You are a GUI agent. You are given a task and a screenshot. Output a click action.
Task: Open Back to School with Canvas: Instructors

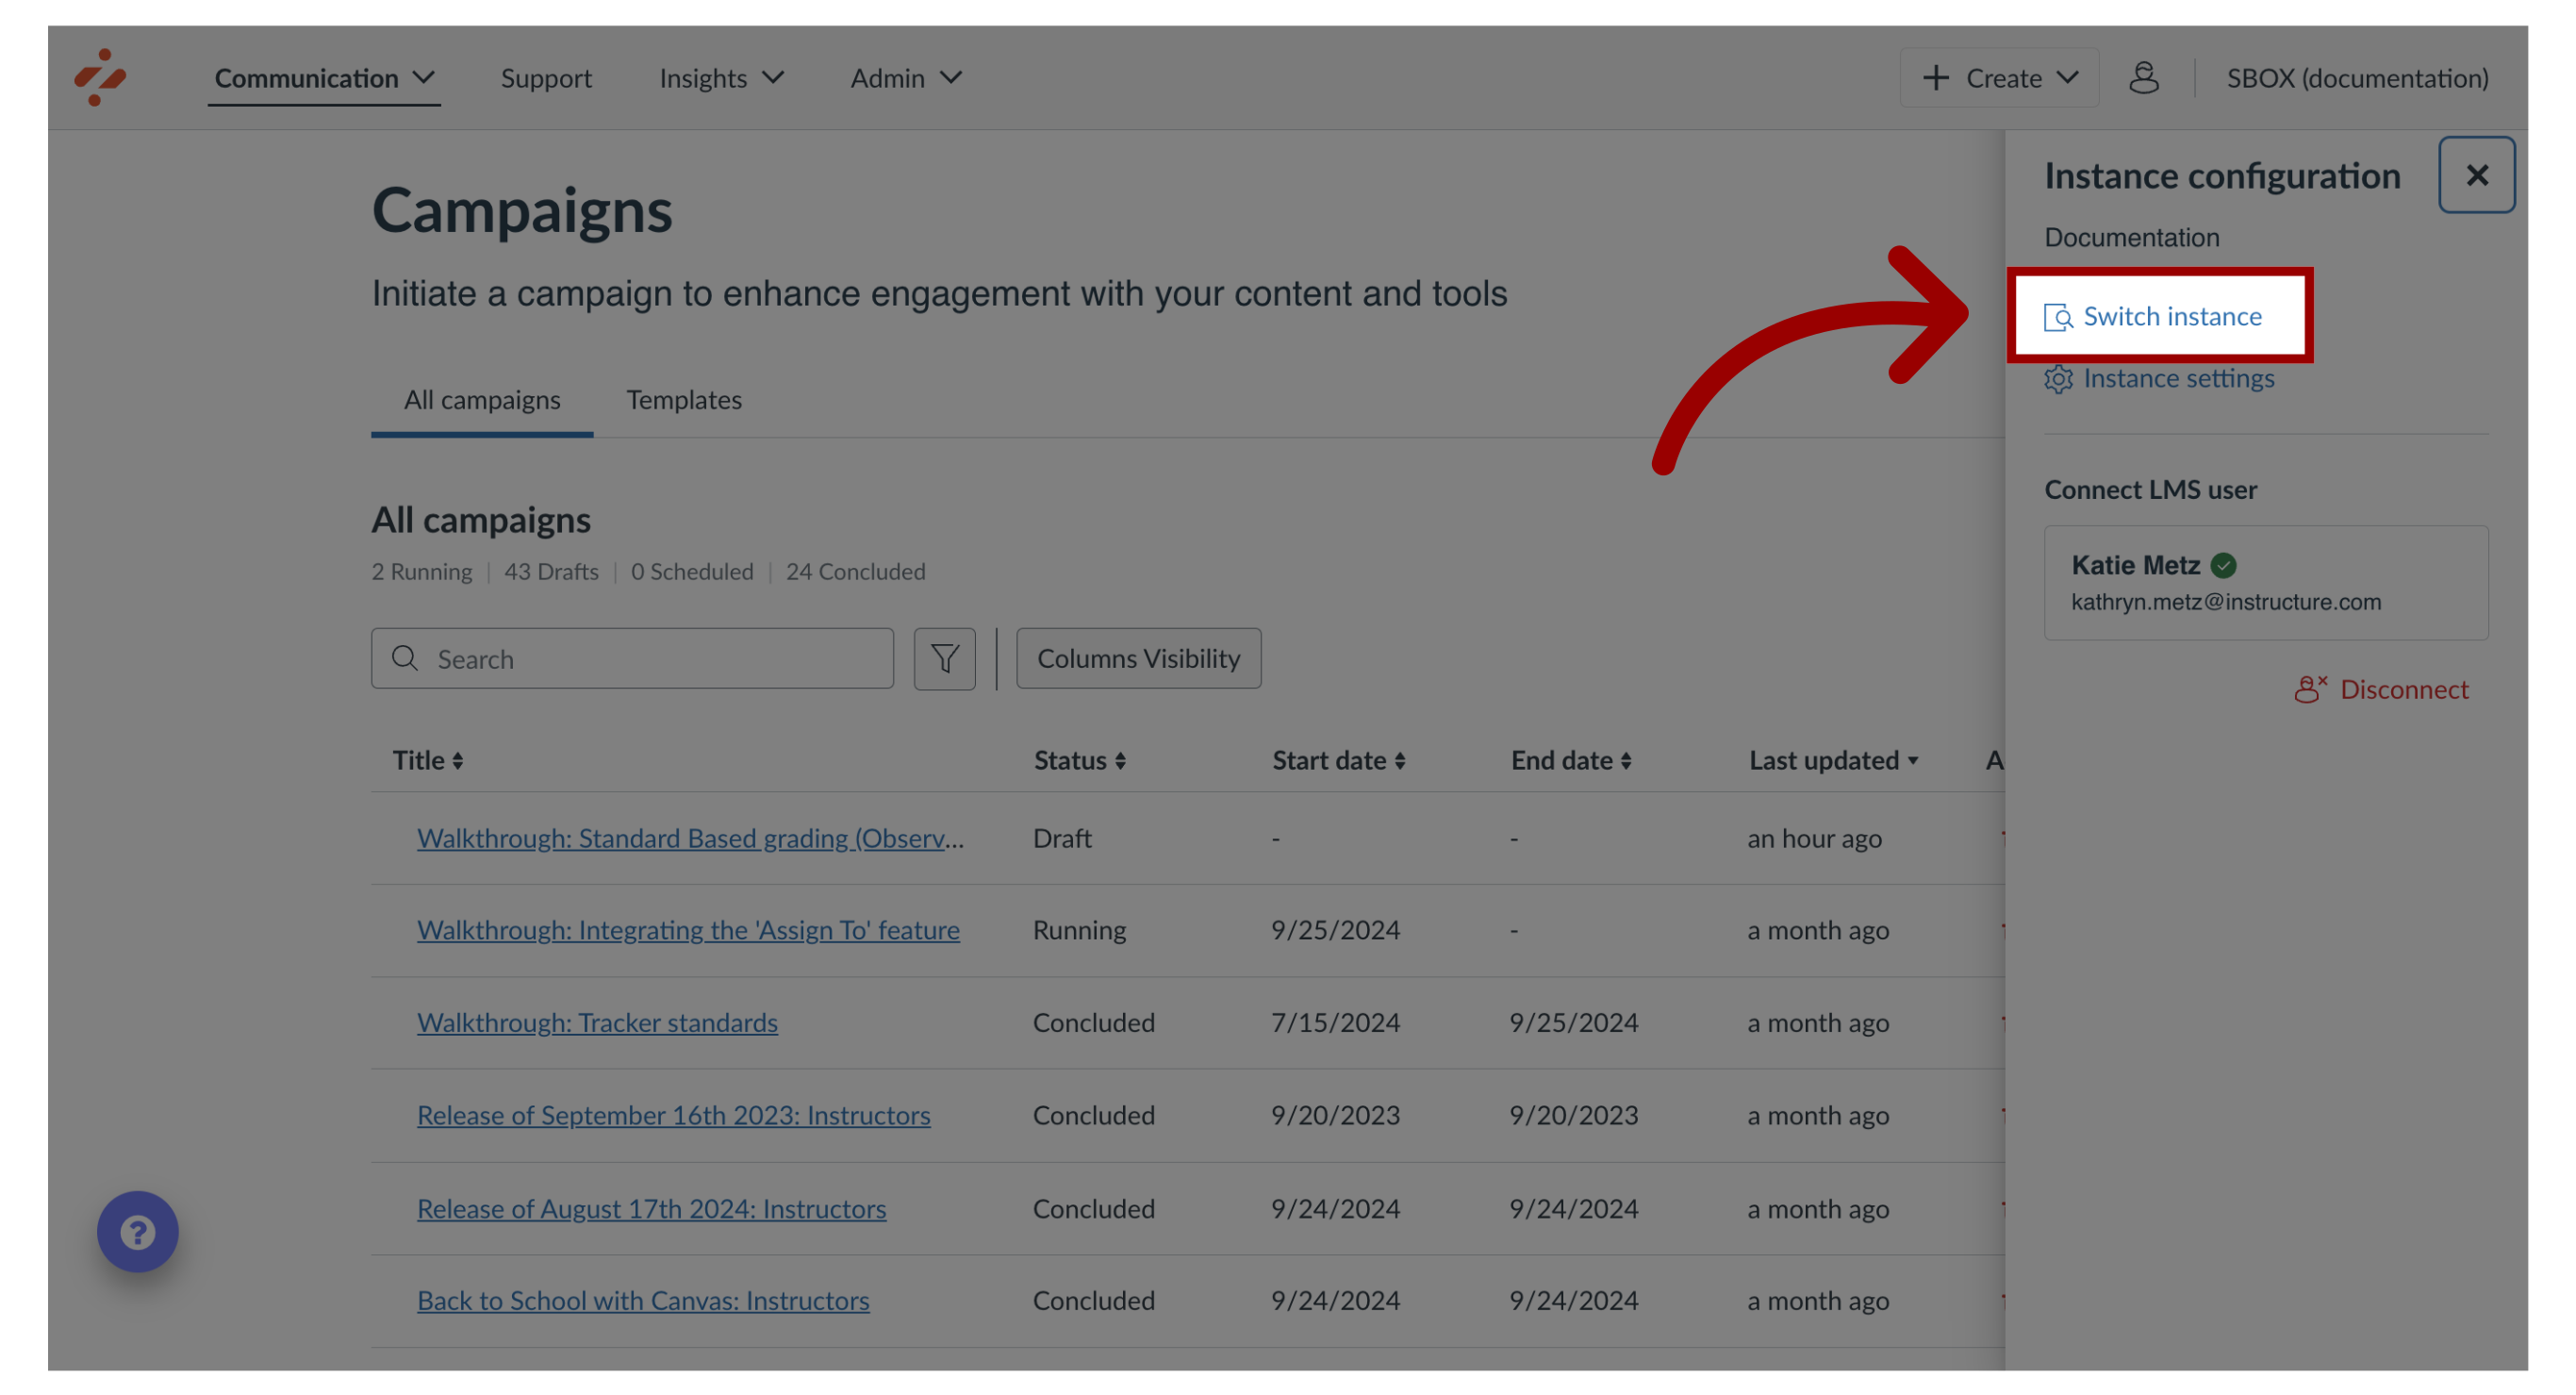tap(643, 1300)
